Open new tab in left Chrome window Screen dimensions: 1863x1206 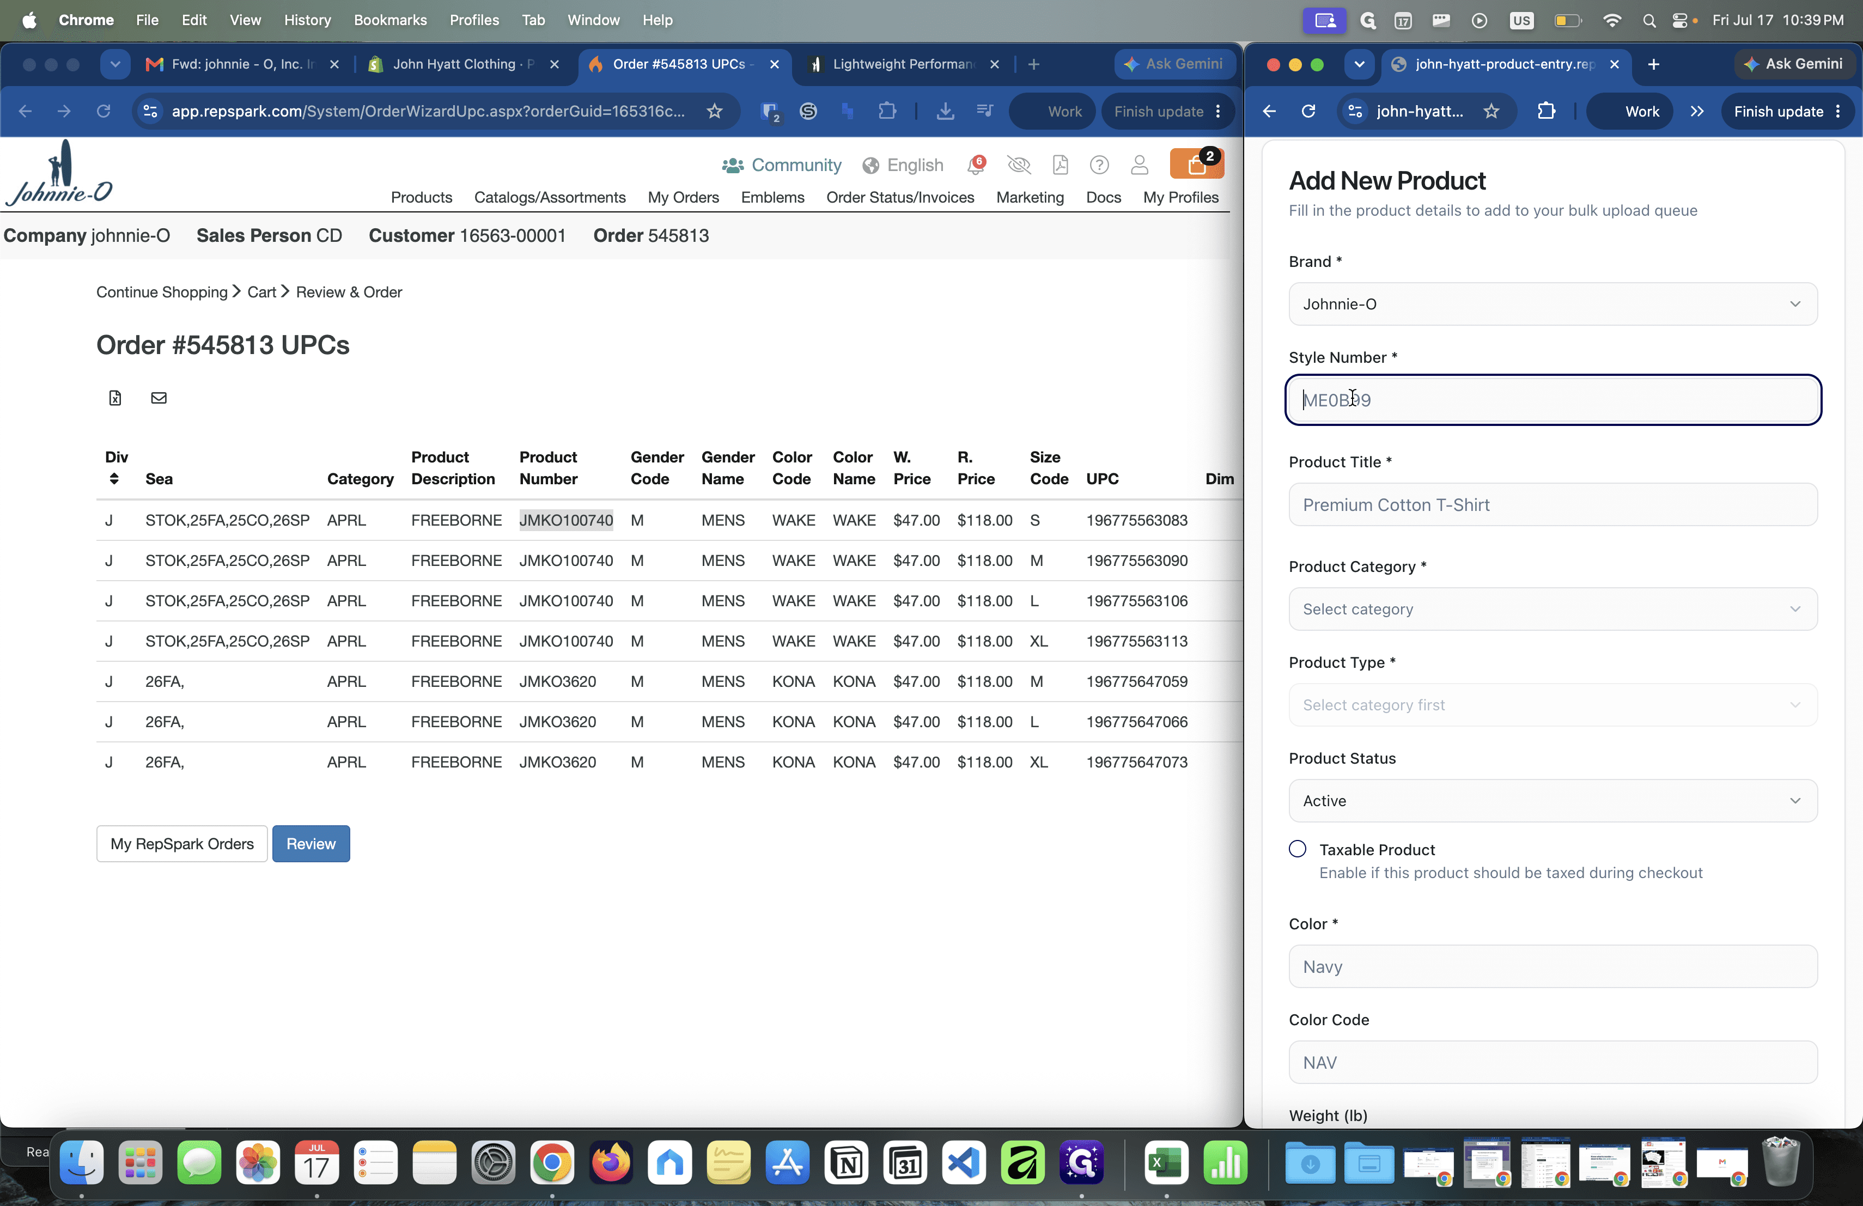pos(1033,64)
